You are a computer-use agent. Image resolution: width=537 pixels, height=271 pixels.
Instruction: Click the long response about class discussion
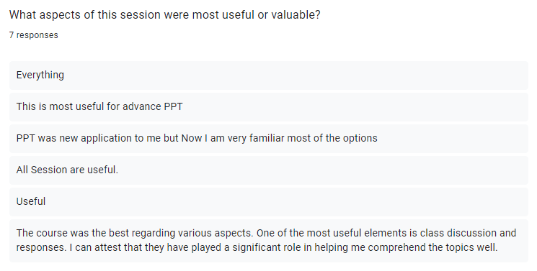pos(268,241)
